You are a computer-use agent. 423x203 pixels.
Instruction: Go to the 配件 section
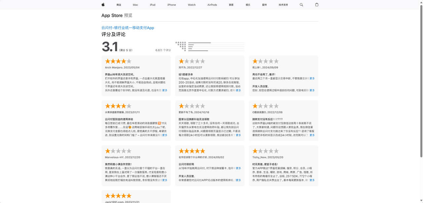coord(264,5)
